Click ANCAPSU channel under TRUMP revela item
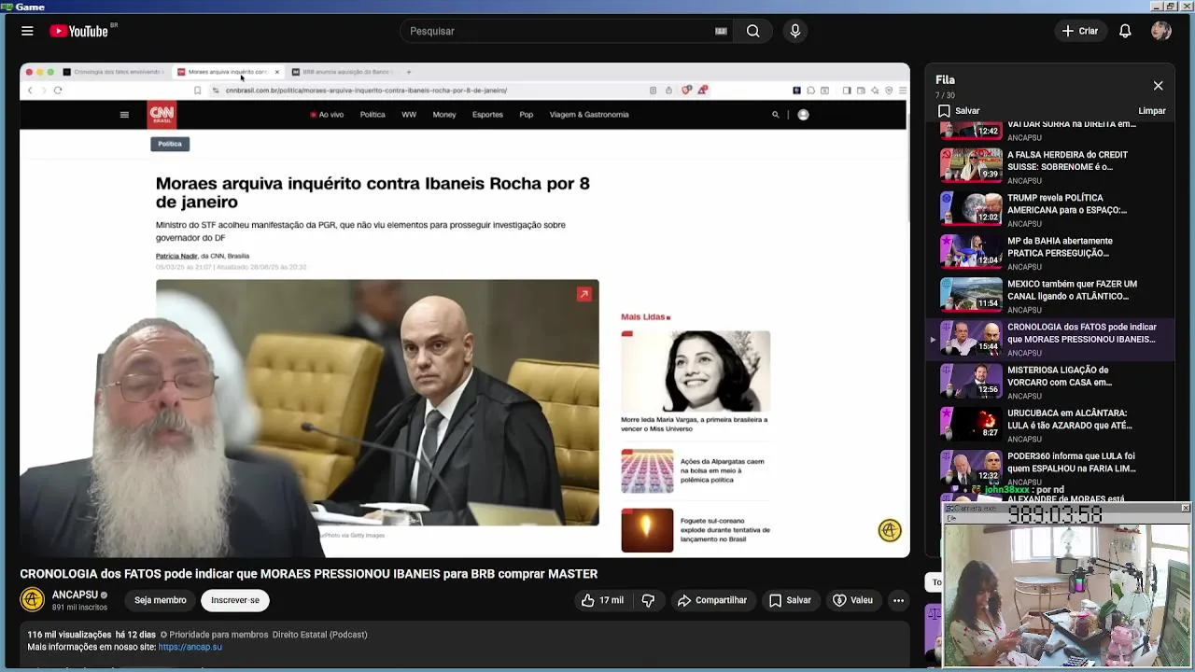The height and width of the screenshot is (672, 1195). 1024,224
